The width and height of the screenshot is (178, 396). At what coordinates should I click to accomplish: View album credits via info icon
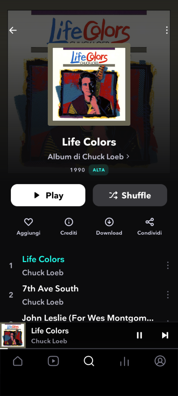point(69,222)
